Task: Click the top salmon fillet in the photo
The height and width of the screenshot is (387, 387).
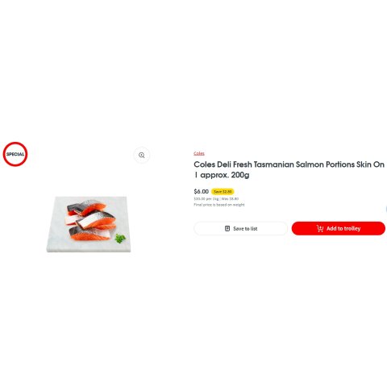Action: point(86,208)
